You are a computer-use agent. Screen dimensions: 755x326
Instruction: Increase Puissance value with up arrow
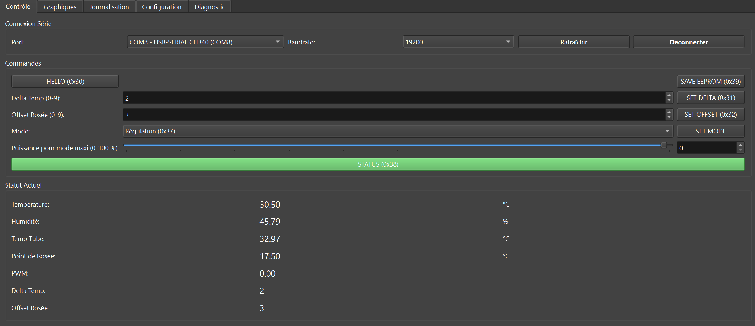(x=740, y=145)
